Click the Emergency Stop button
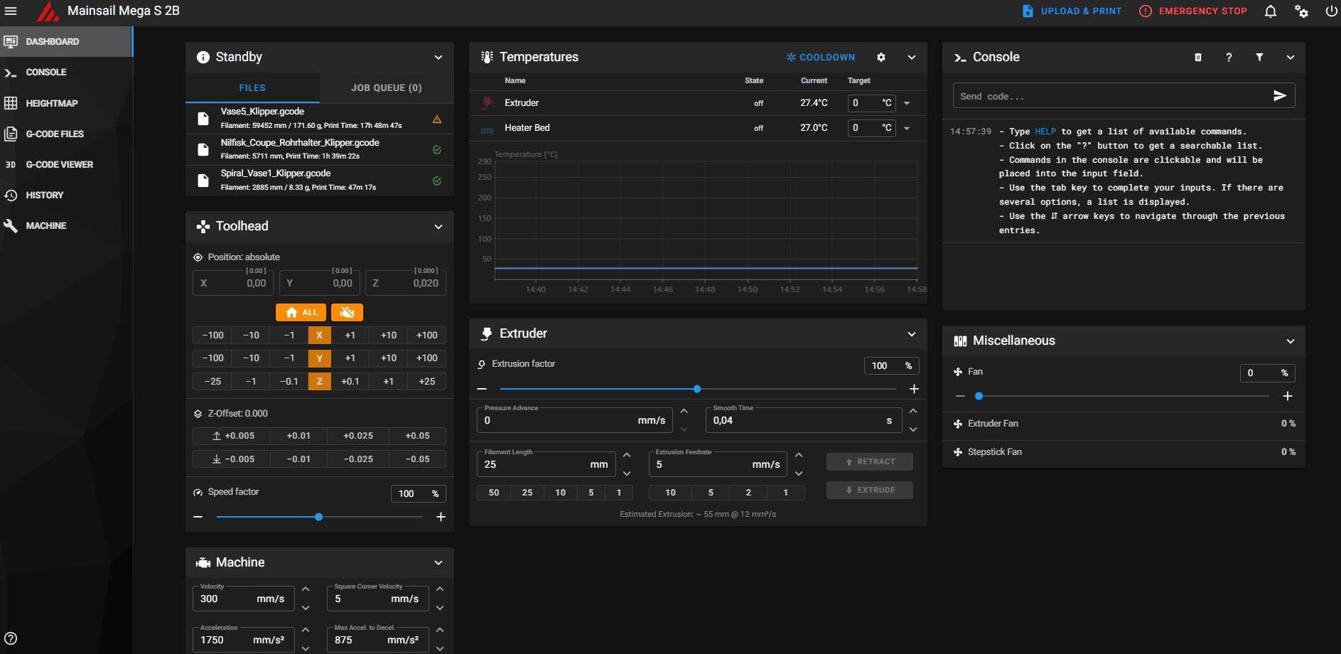 pyautogui.click(x=1193, y=11)
